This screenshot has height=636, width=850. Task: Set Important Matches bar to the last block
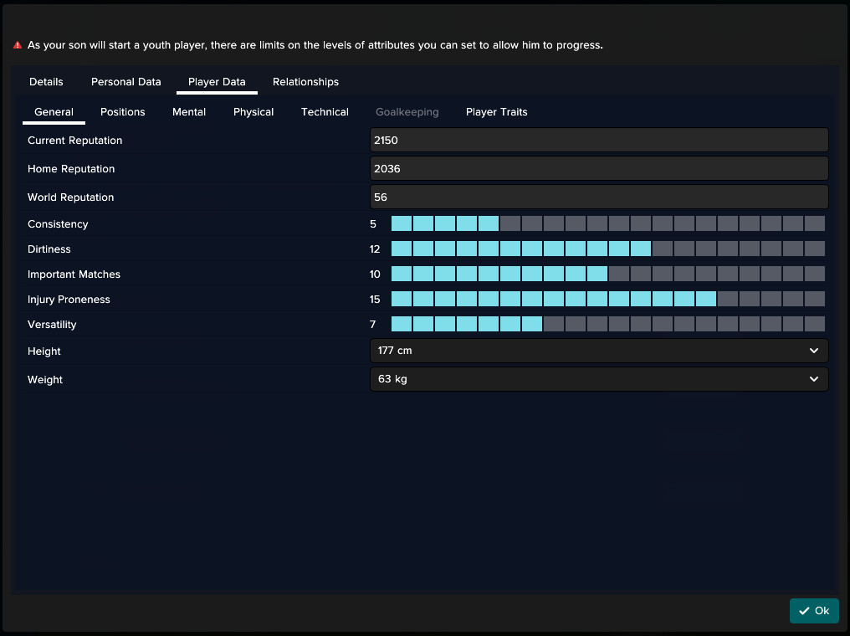click(815, 274)
